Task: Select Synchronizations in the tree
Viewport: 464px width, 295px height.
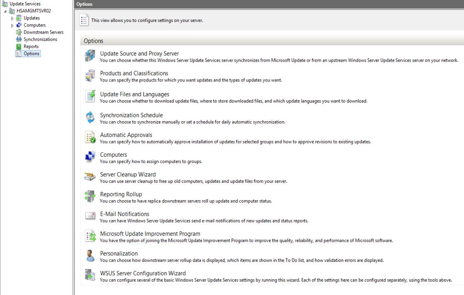Action: pyautogui.click(x=40, y=39)
